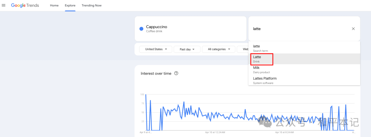Click the Interest over time help icon

click(x=176, y=73)
